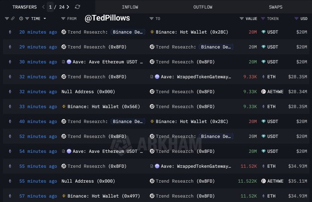
Task: Click the Ethereum icon in the first row
Action: coord(10,32)
